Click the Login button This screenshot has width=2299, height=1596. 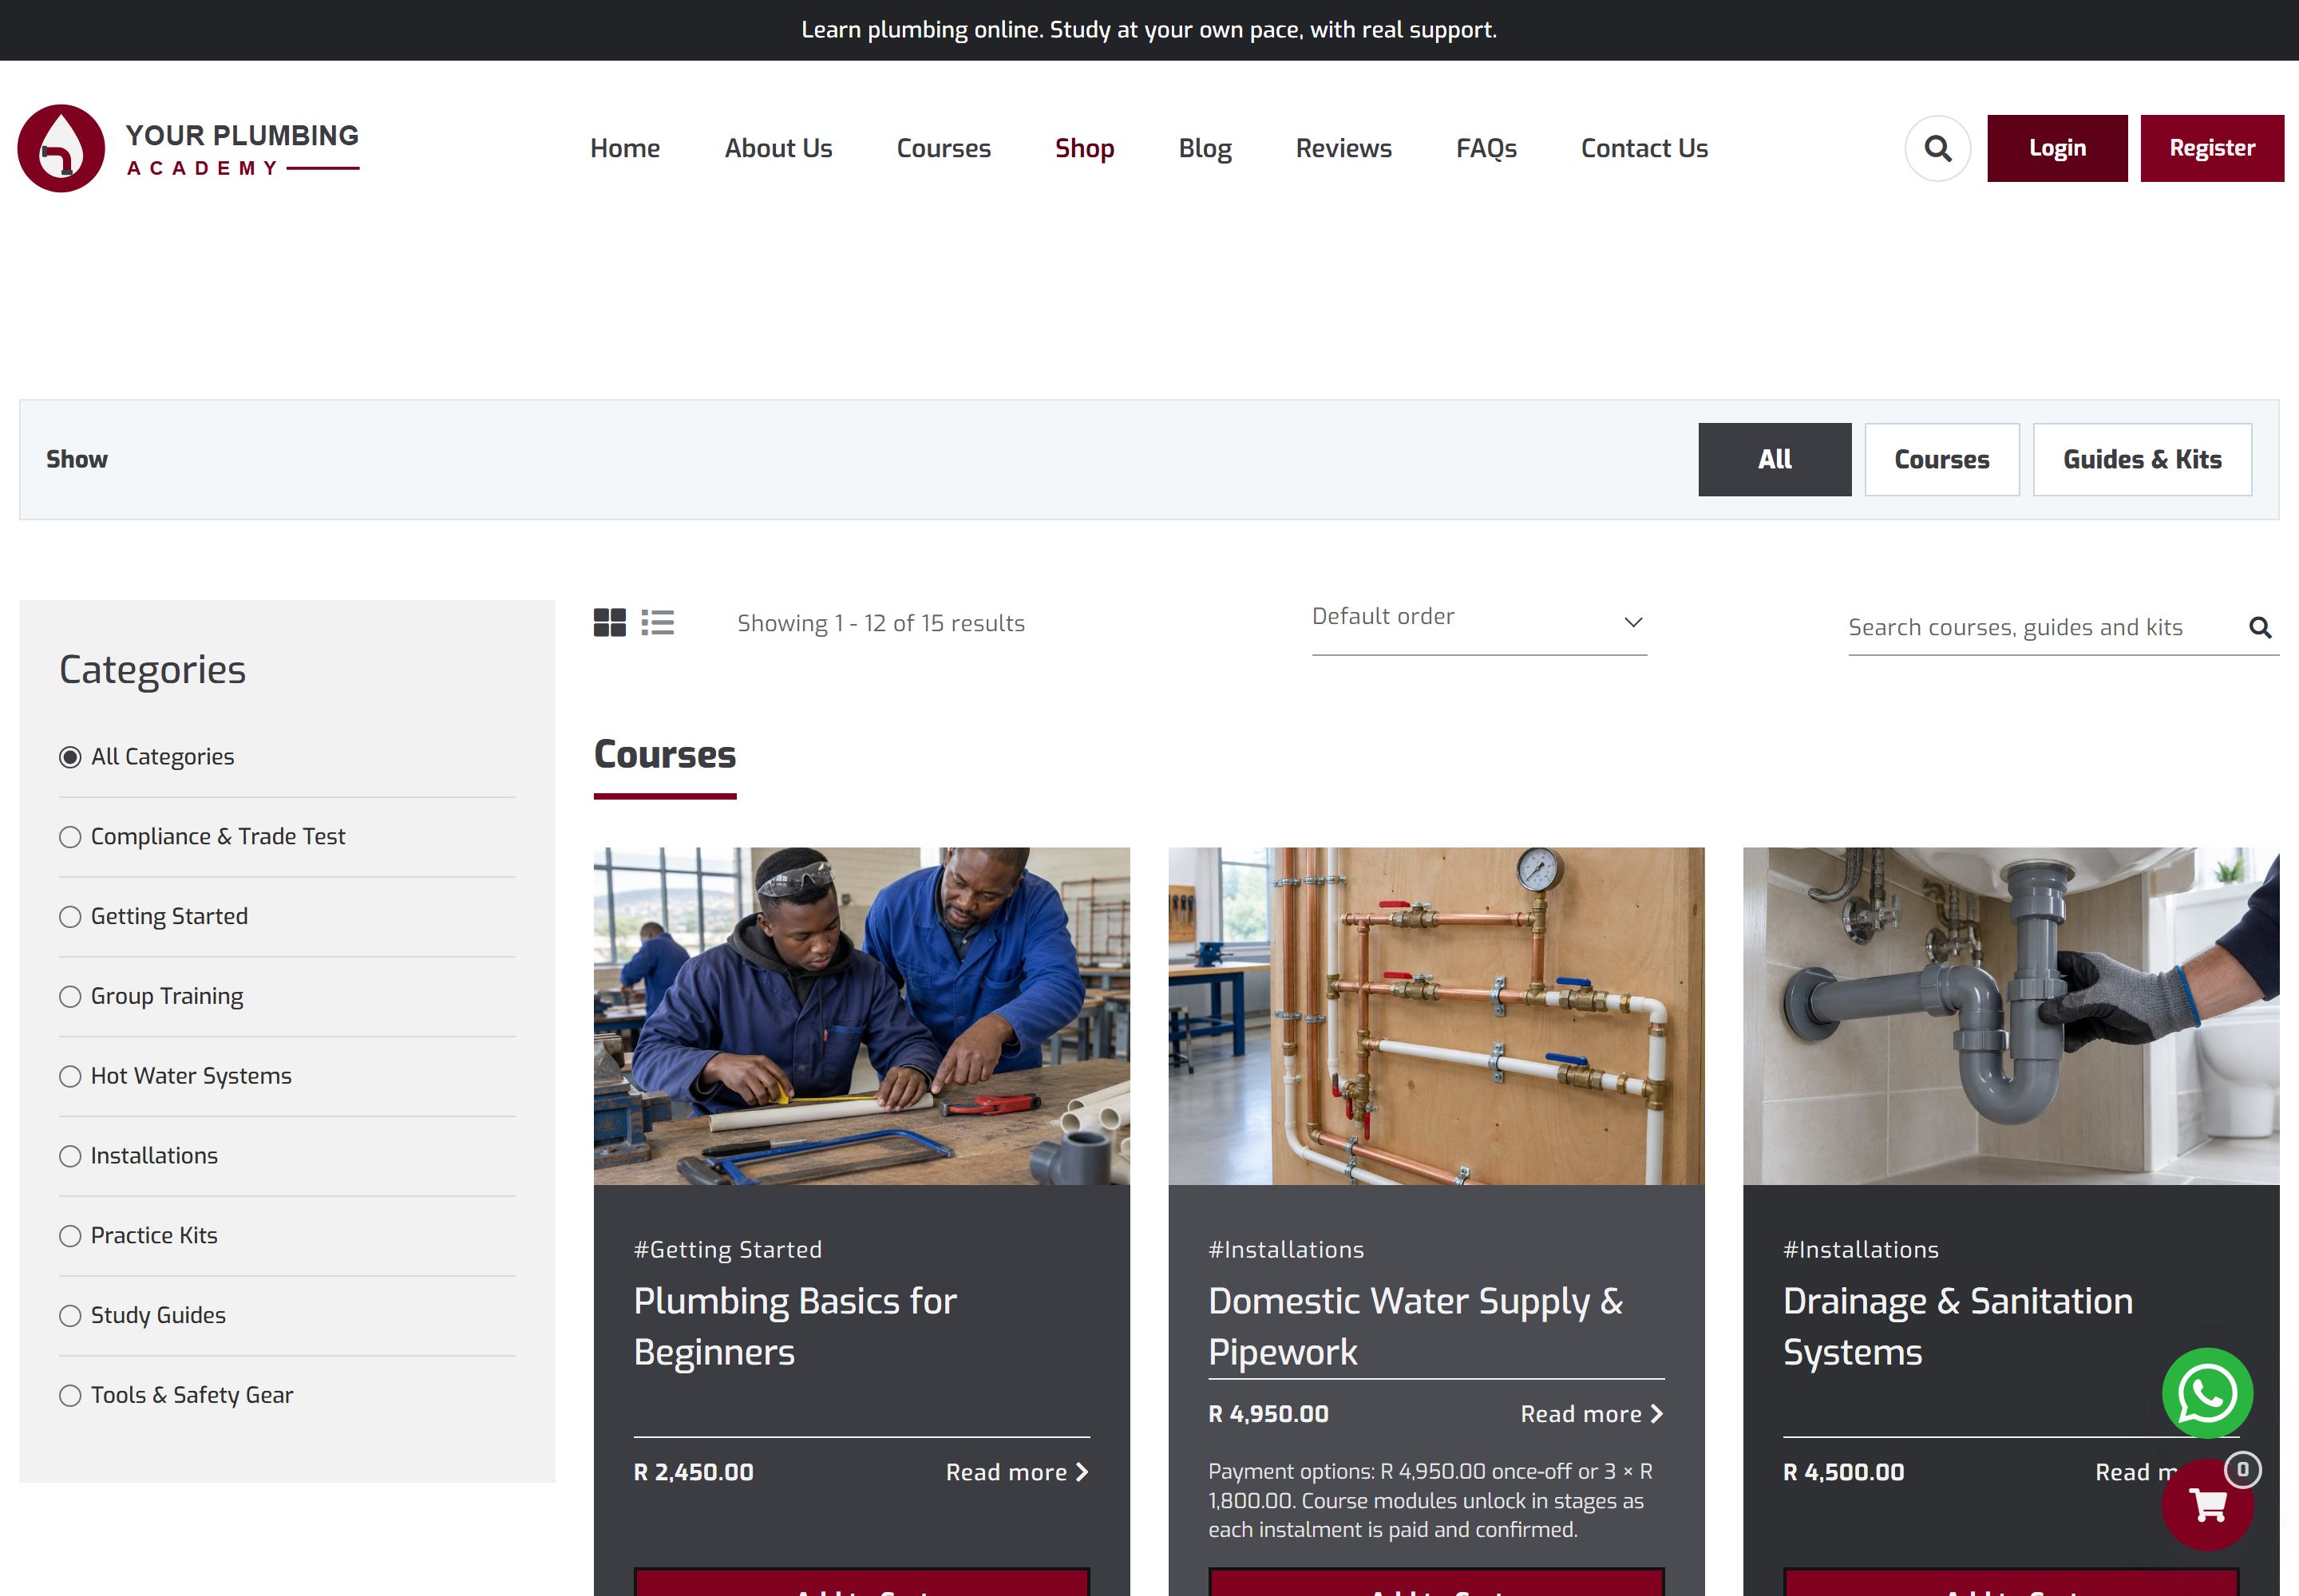tap(2057, 148)
